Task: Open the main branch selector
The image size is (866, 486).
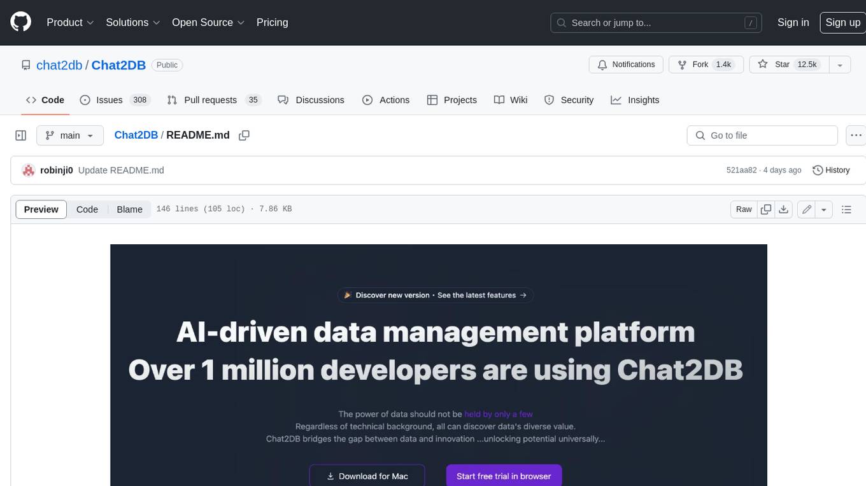Action: 69,135
